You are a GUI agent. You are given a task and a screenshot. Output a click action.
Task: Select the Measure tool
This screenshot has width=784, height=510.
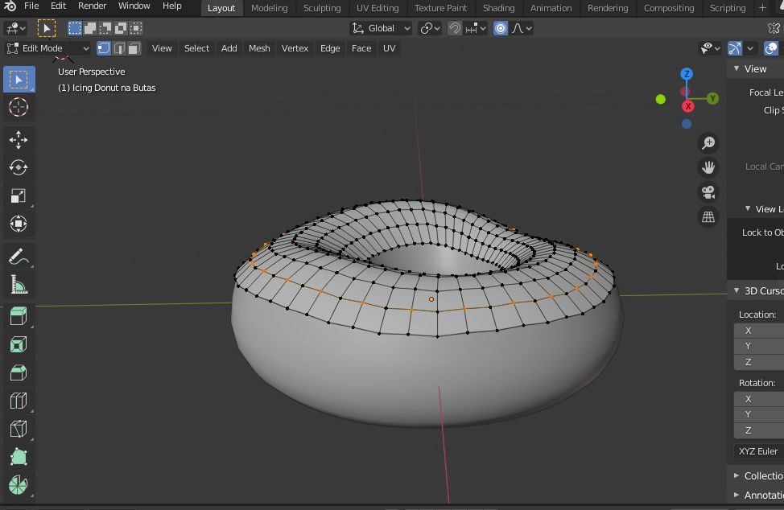pyautogui.click(x=18, y=285)
